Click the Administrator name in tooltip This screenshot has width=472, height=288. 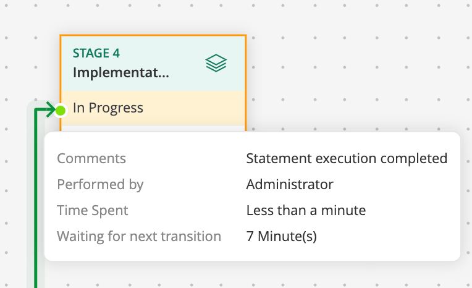tap(290, 184)
